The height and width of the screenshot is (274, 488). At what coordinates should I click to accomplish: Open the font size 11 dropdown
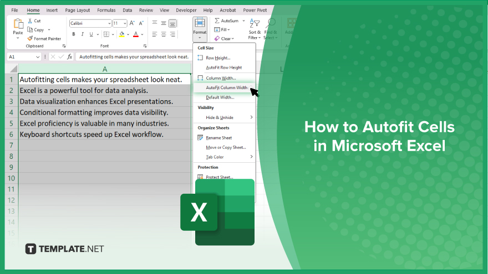coord(125,23)
